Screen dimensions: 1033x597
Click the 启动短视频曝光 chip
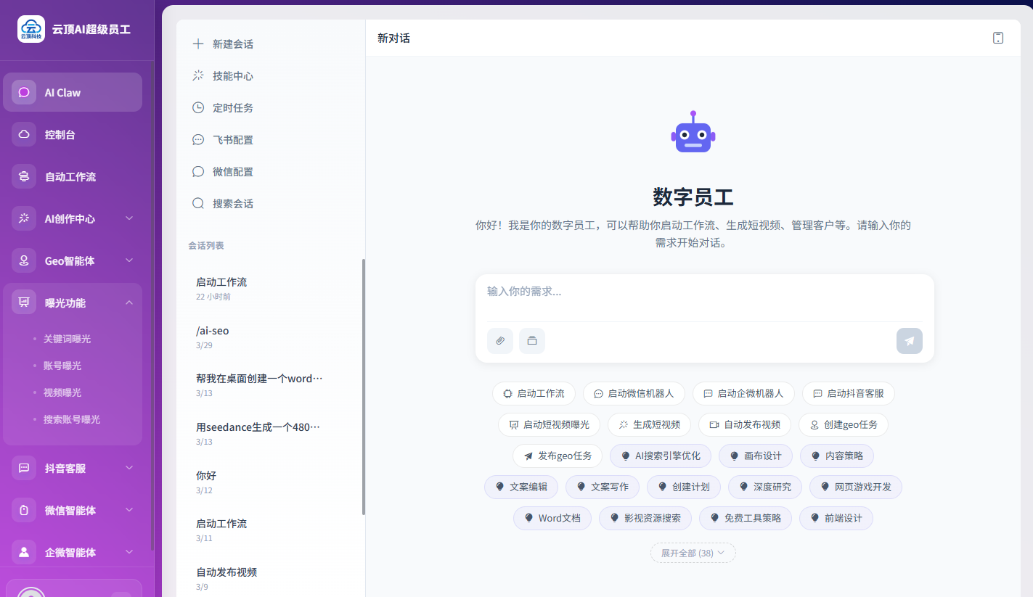[549, 424]
